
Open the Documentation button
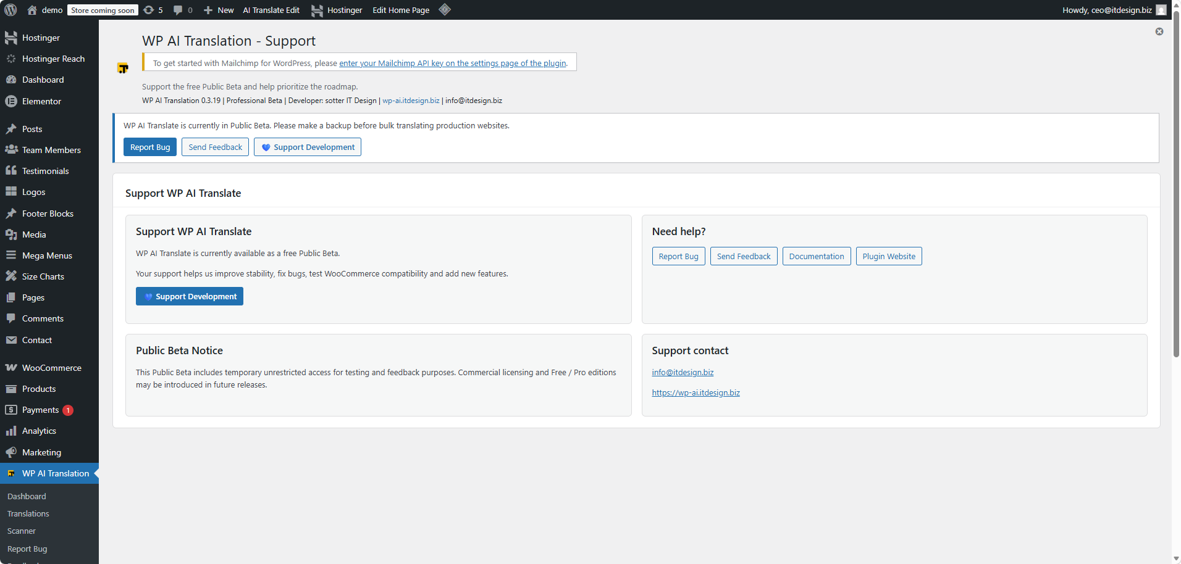[x=817, y=256]
